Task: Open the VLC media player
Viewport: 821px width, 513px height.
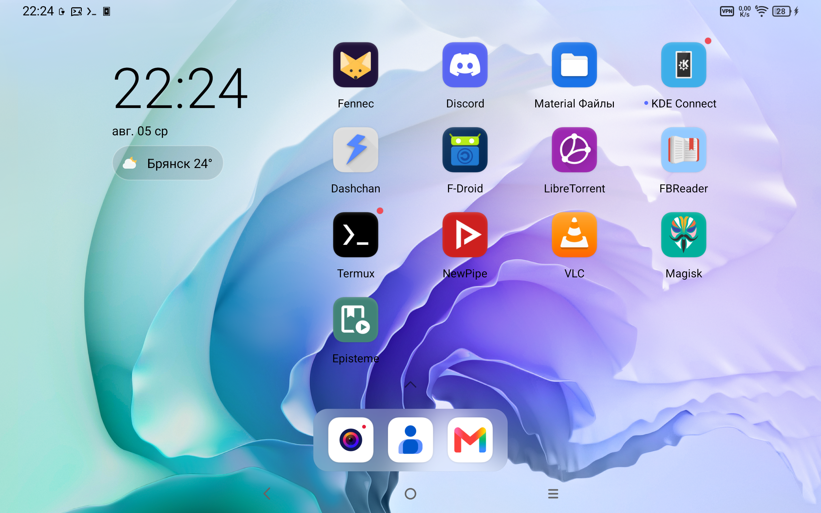Action: [574, 235]
